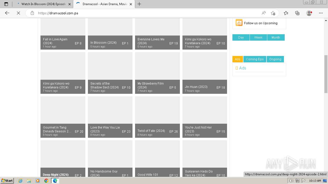Select the Week ranking tab
Screen dimensions: 328x184
[x=258, y=37]
